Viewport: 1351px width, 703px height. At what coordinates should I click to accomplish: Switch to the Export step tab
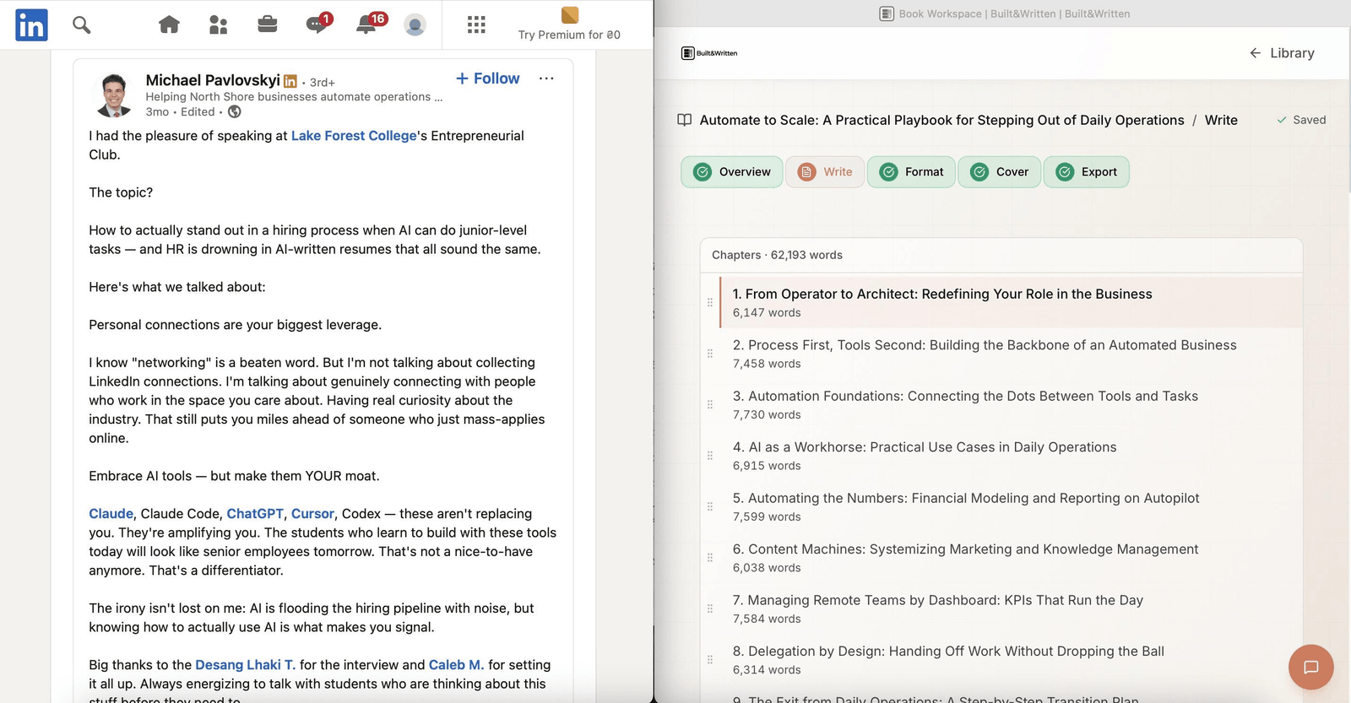point(1087,172)
